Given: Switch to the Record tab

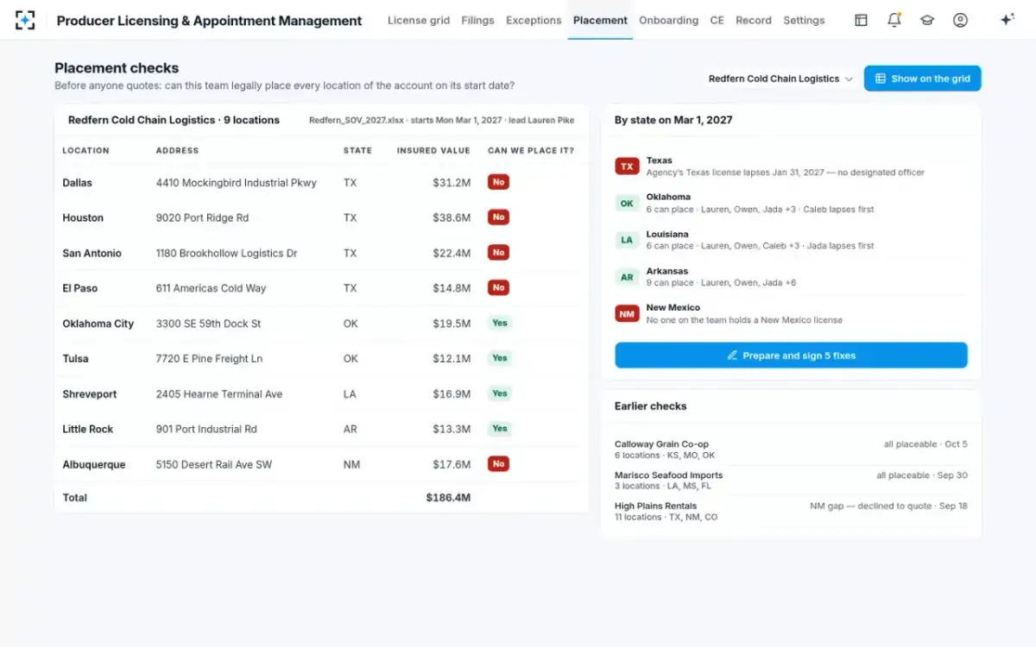Looking at the screenshot, I should 754,20.
